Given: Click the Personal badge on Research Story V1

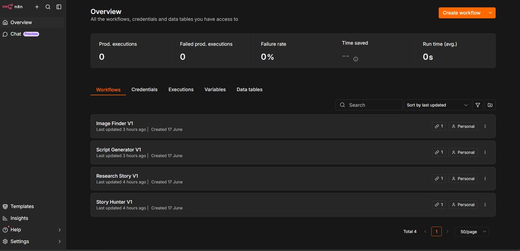Looking at the screenshot, I should pyautogui.click(x=463, y=179).
